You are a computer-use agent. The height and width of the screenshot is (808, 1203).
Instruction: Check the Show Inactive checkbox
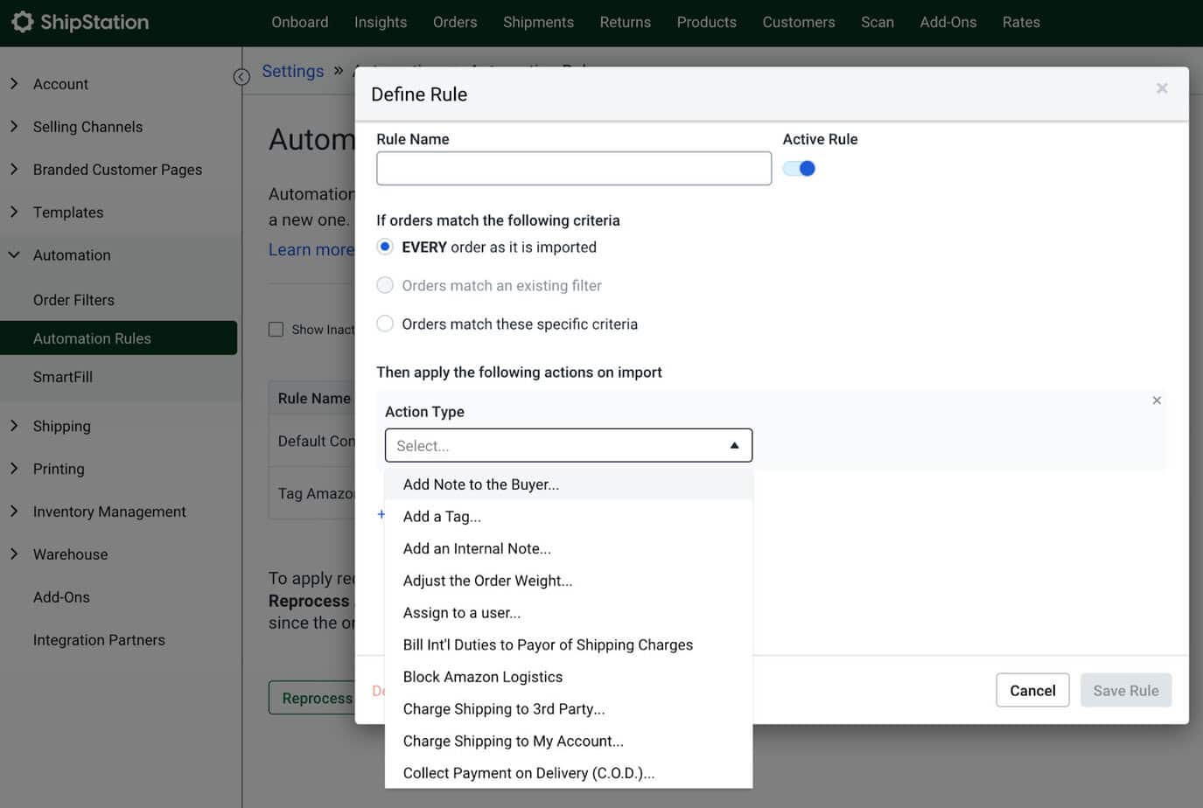tap(276, 330)
